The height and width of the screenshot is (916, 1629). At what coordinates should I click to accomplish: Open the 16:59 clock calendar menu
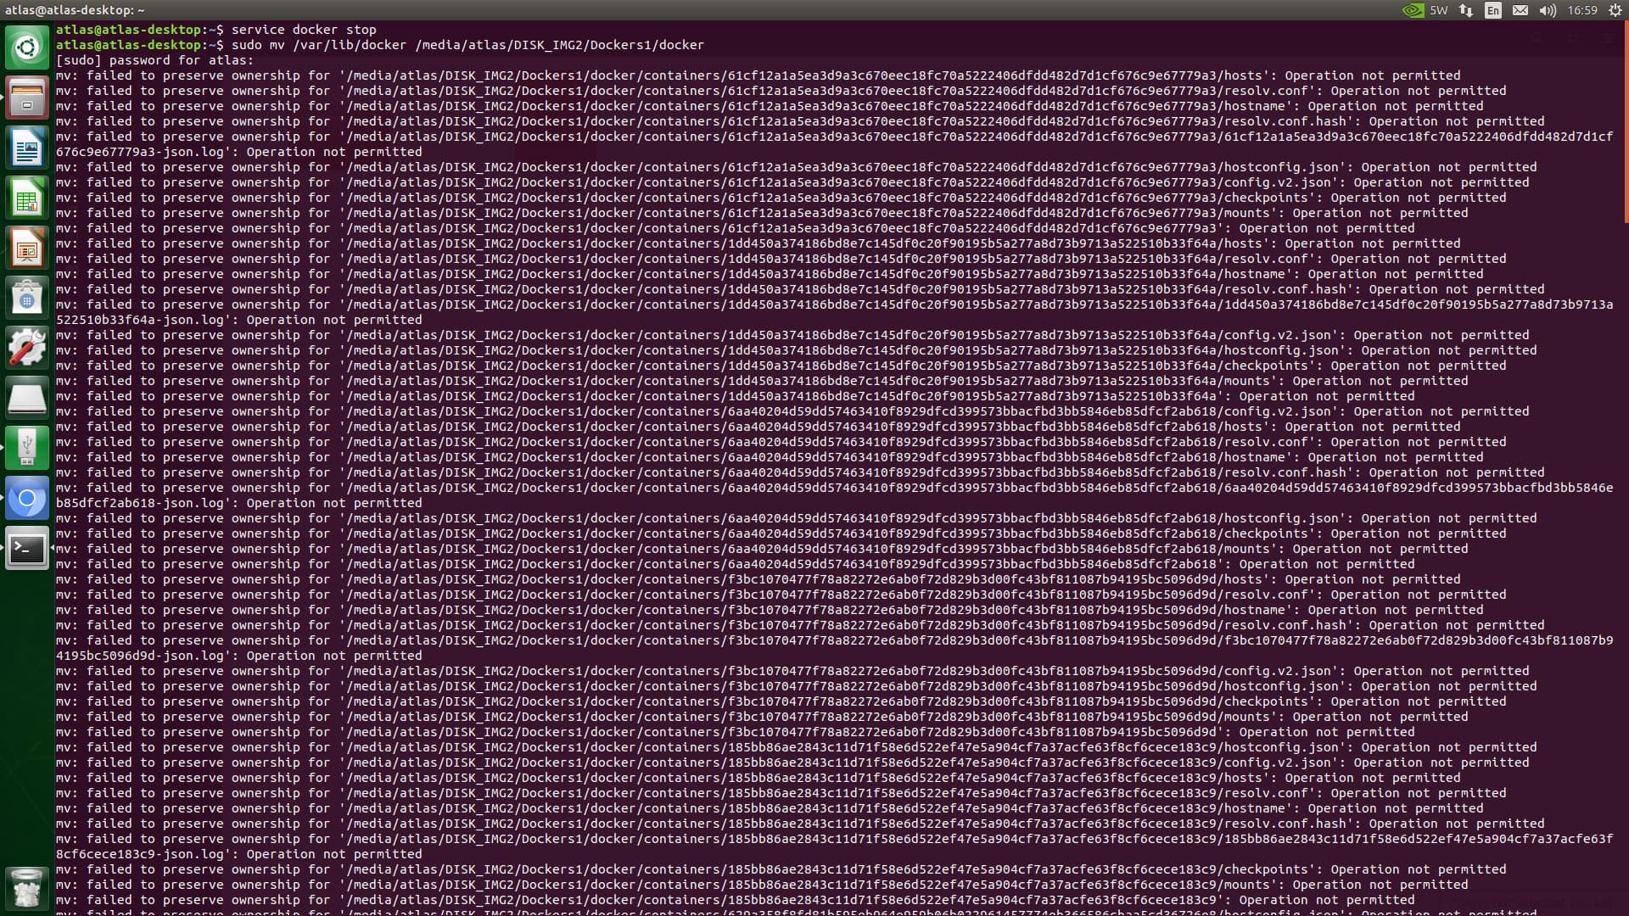tap(1582, 10)
